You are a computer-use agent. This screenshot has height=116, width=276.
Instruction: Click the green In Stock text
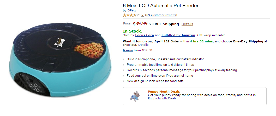click(133, 31)
